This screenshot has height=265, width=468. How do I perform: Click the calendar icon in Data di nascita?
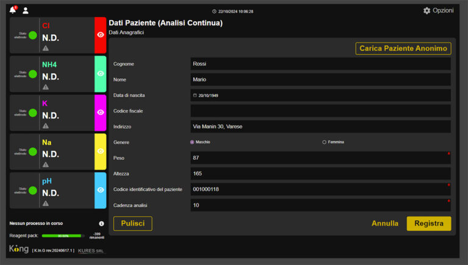pyautogui.click(x=195, y=95)
